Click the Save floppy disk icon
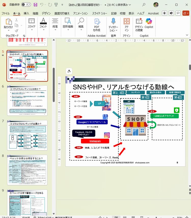This screenshot has width=191, height=218. click(x=35, y=5)
